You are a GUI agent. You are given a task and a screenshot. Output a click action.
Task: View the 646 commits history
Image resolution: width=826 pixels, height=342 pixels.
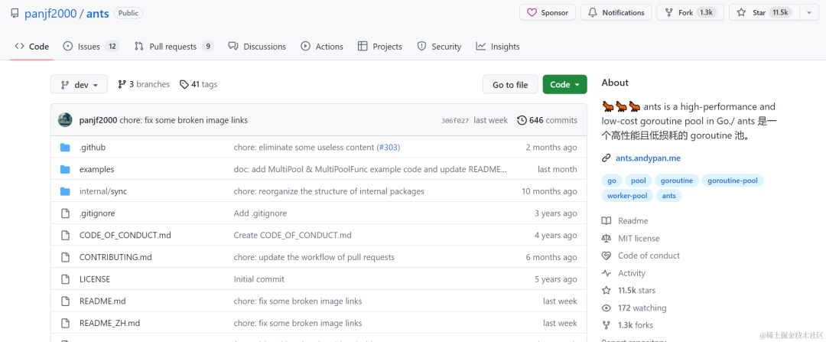(x=548, y=120)
